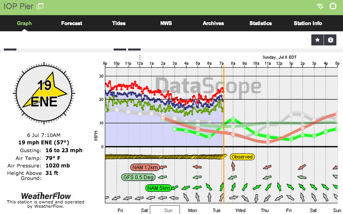Screen dimensions: 343x214
Task: View the Statistics tab
Action: pos(261,23)
